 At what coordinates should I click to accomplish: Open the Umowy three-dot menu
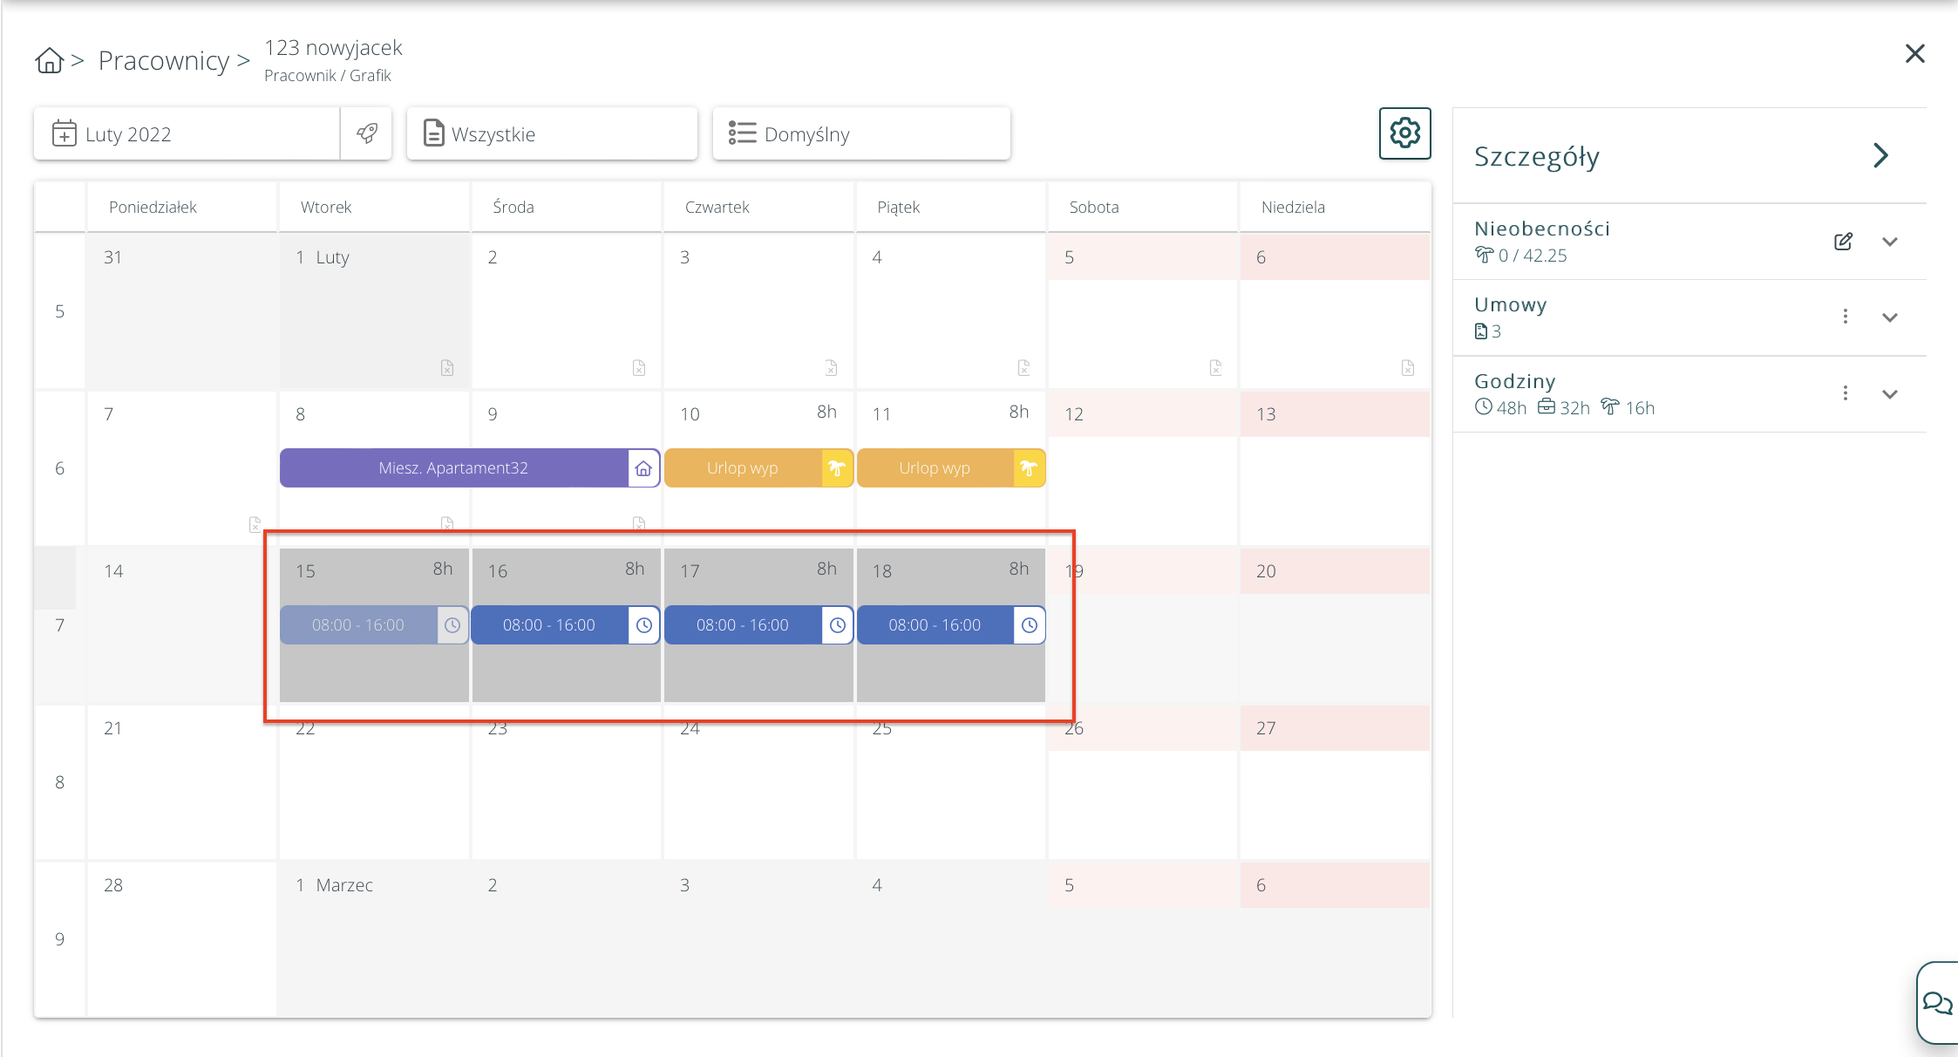coord(1846,317)
